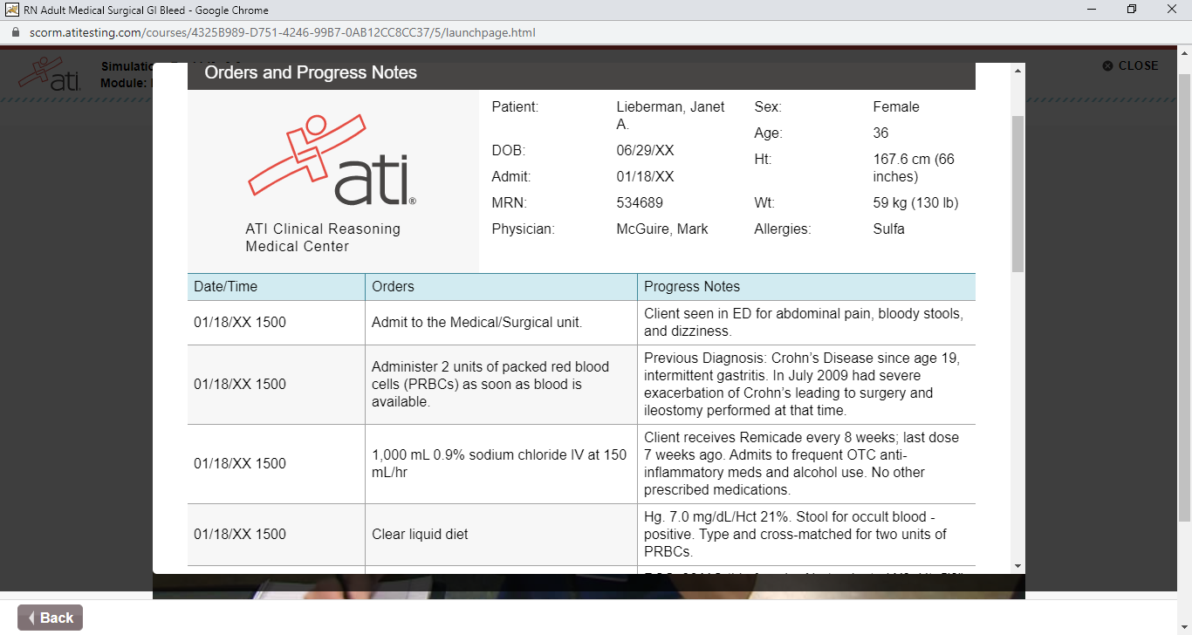Click the 'Hg. 7.0 mg/dL/Hct 21%' note
The width and height of the screenshot is (1192, 635).
806,535
